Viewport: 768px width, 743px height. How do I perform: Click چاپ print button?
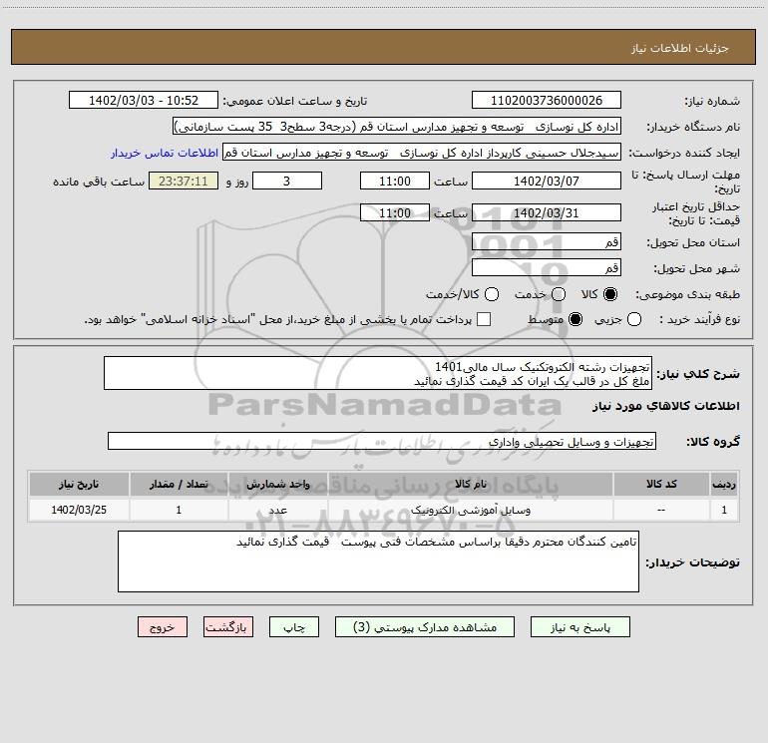click(294, 627)
